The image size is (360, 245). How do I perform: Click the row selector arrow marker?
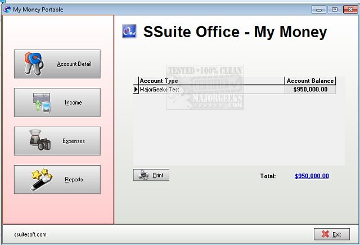click(x=136, y=90)
